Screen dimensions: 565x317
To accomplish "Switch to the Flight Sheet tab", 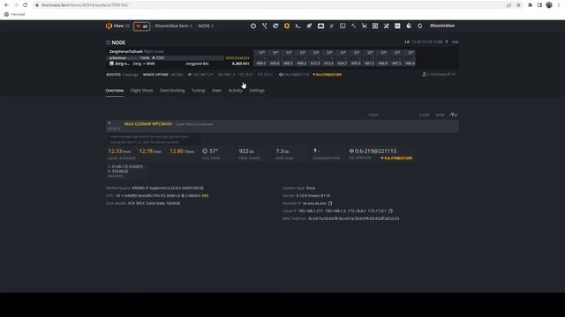I will [x=141, y=91].
